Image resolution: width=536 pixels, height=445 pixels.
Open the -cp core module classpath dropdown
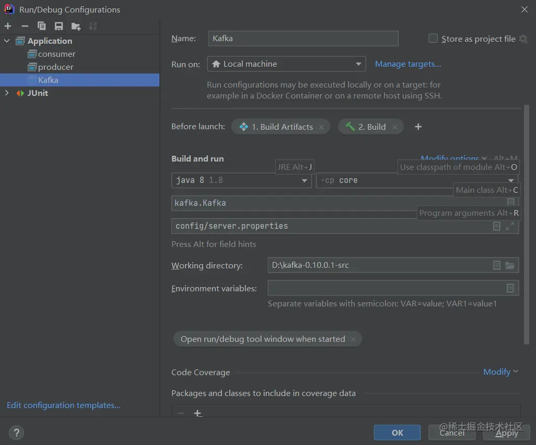(x=417, y=180)
